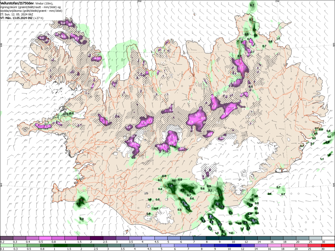Pick upper-scale swatch between 10 and 12
Image resolution: width=335 pixels, height=251 pixels.
(x=238, y=238)
